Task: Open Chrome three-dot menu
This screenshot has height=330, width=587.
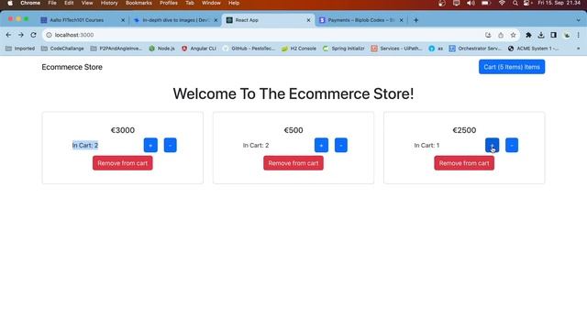Action: pyautogui.click(x=579, y=35)
